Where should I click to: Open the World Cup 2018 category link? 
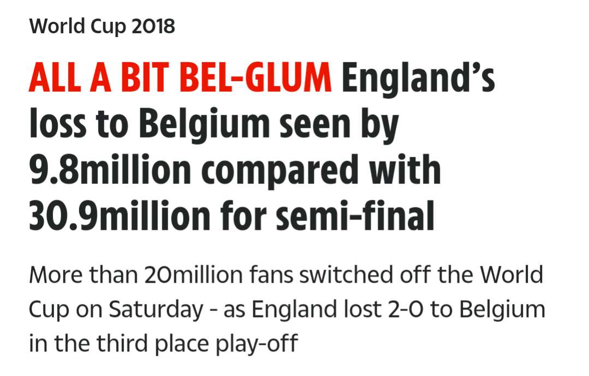[102, 26]
